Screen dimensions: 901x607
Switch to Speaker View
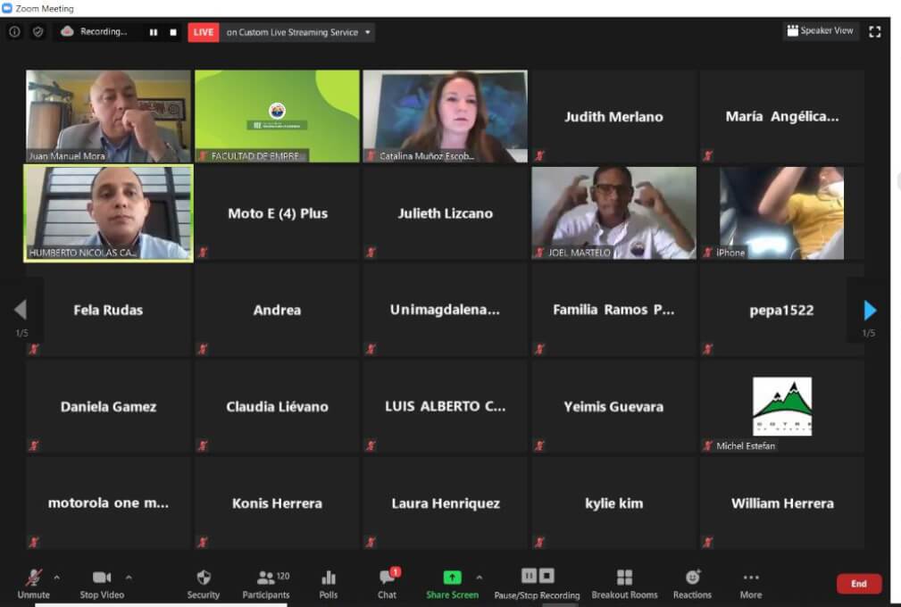coord(820,31)
